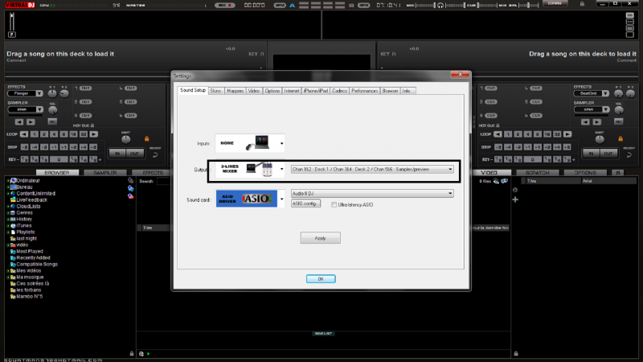Click right deck sampler REC button
The width and height of the screenshot is (643, 362).
click(618, 122)
